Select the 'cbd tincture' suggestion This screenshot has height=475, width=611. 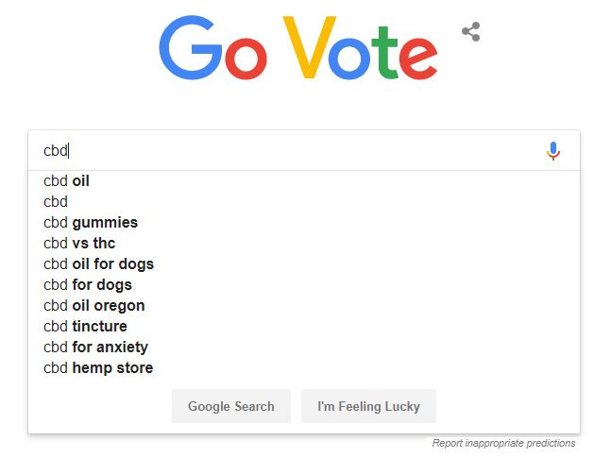tap(304, 326)
